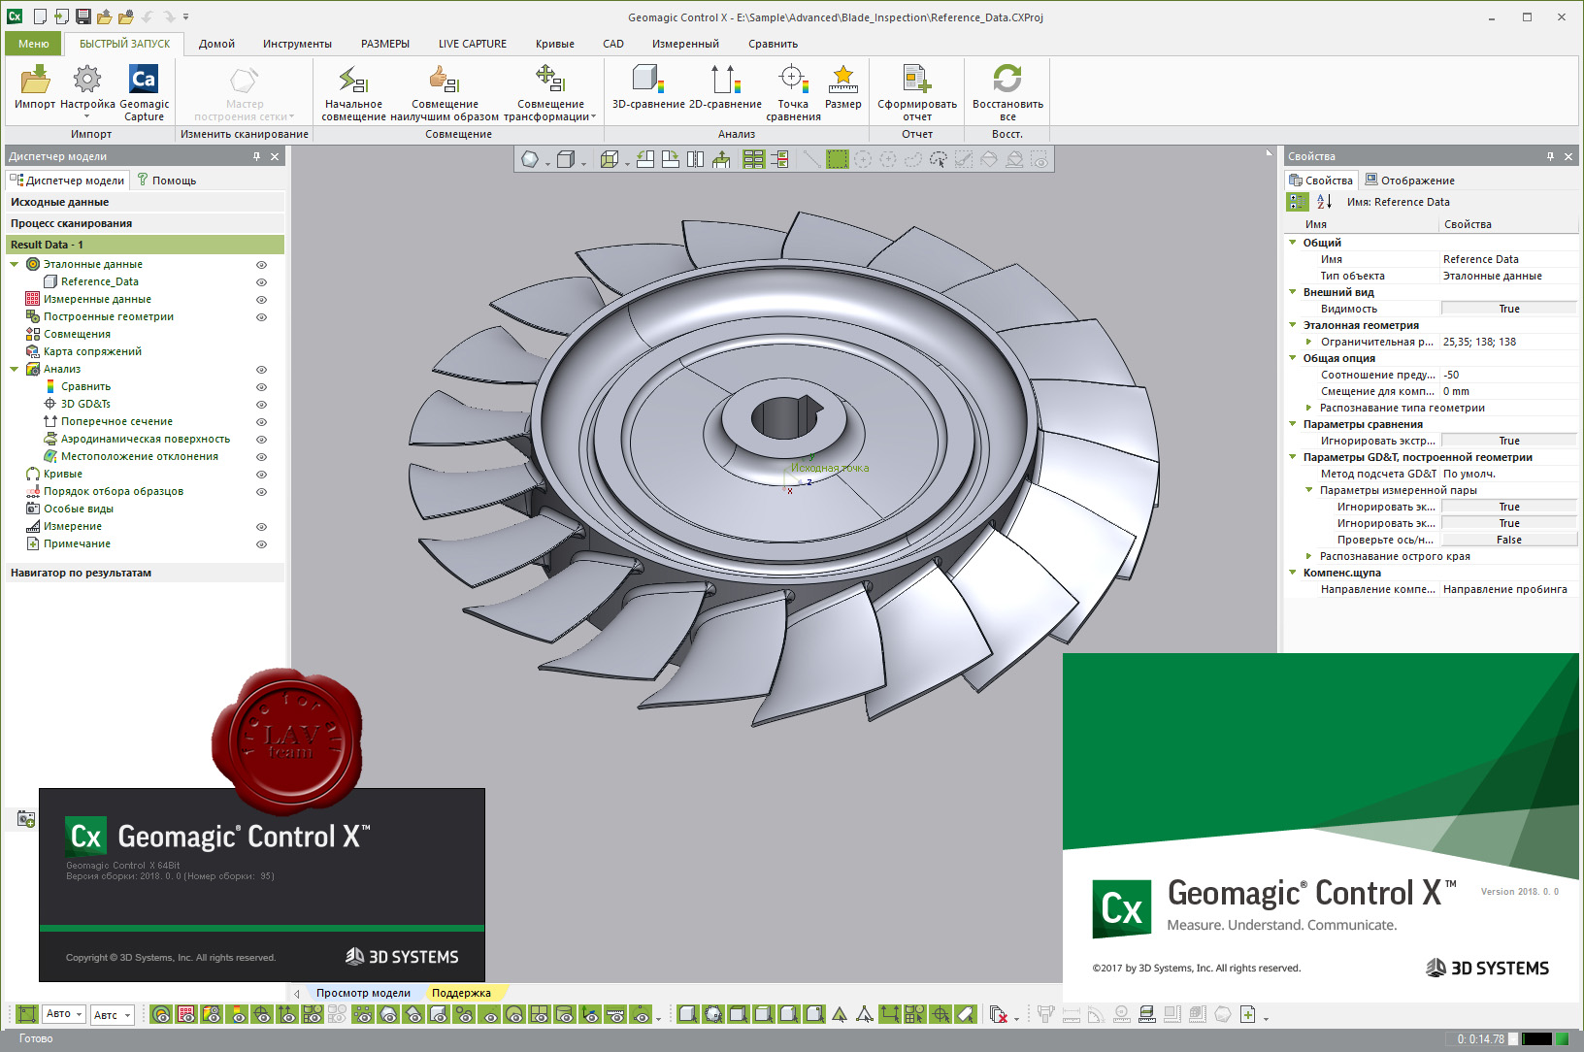Click the Import icon in ribbon
Image resolution: width=1584 pixels, height=1052 pixels.
[x=35, y=87]
